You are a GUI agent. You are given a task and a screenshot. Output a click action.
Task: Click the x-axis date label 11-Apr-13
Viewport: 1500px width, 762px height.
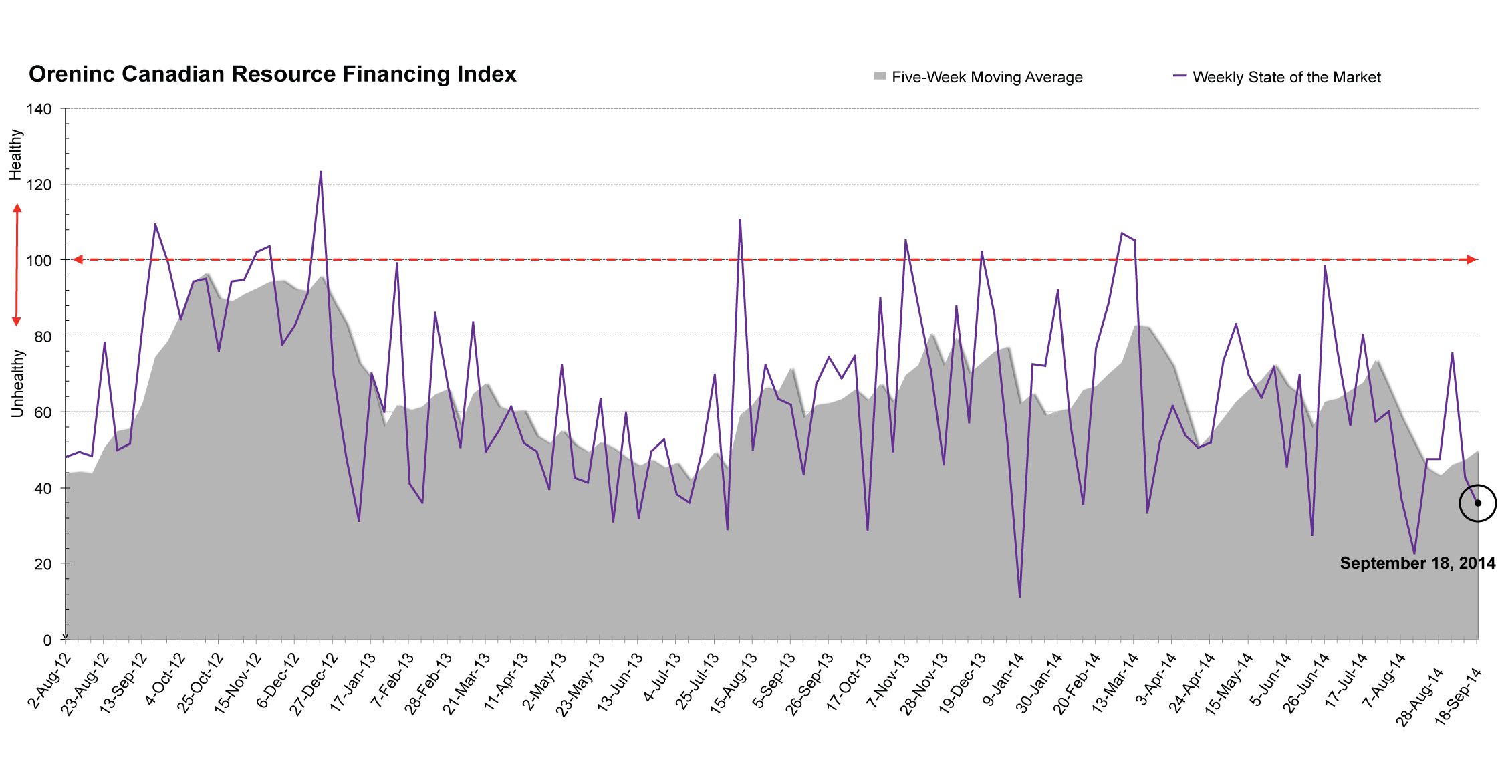tap(505, 681)
